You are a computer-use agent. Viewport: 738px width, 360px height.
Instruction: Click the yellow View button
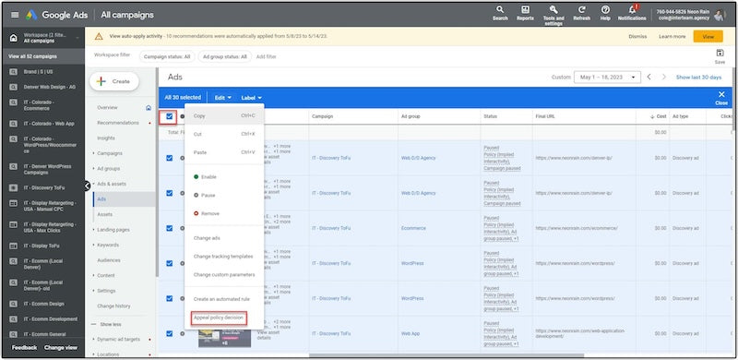708,36
